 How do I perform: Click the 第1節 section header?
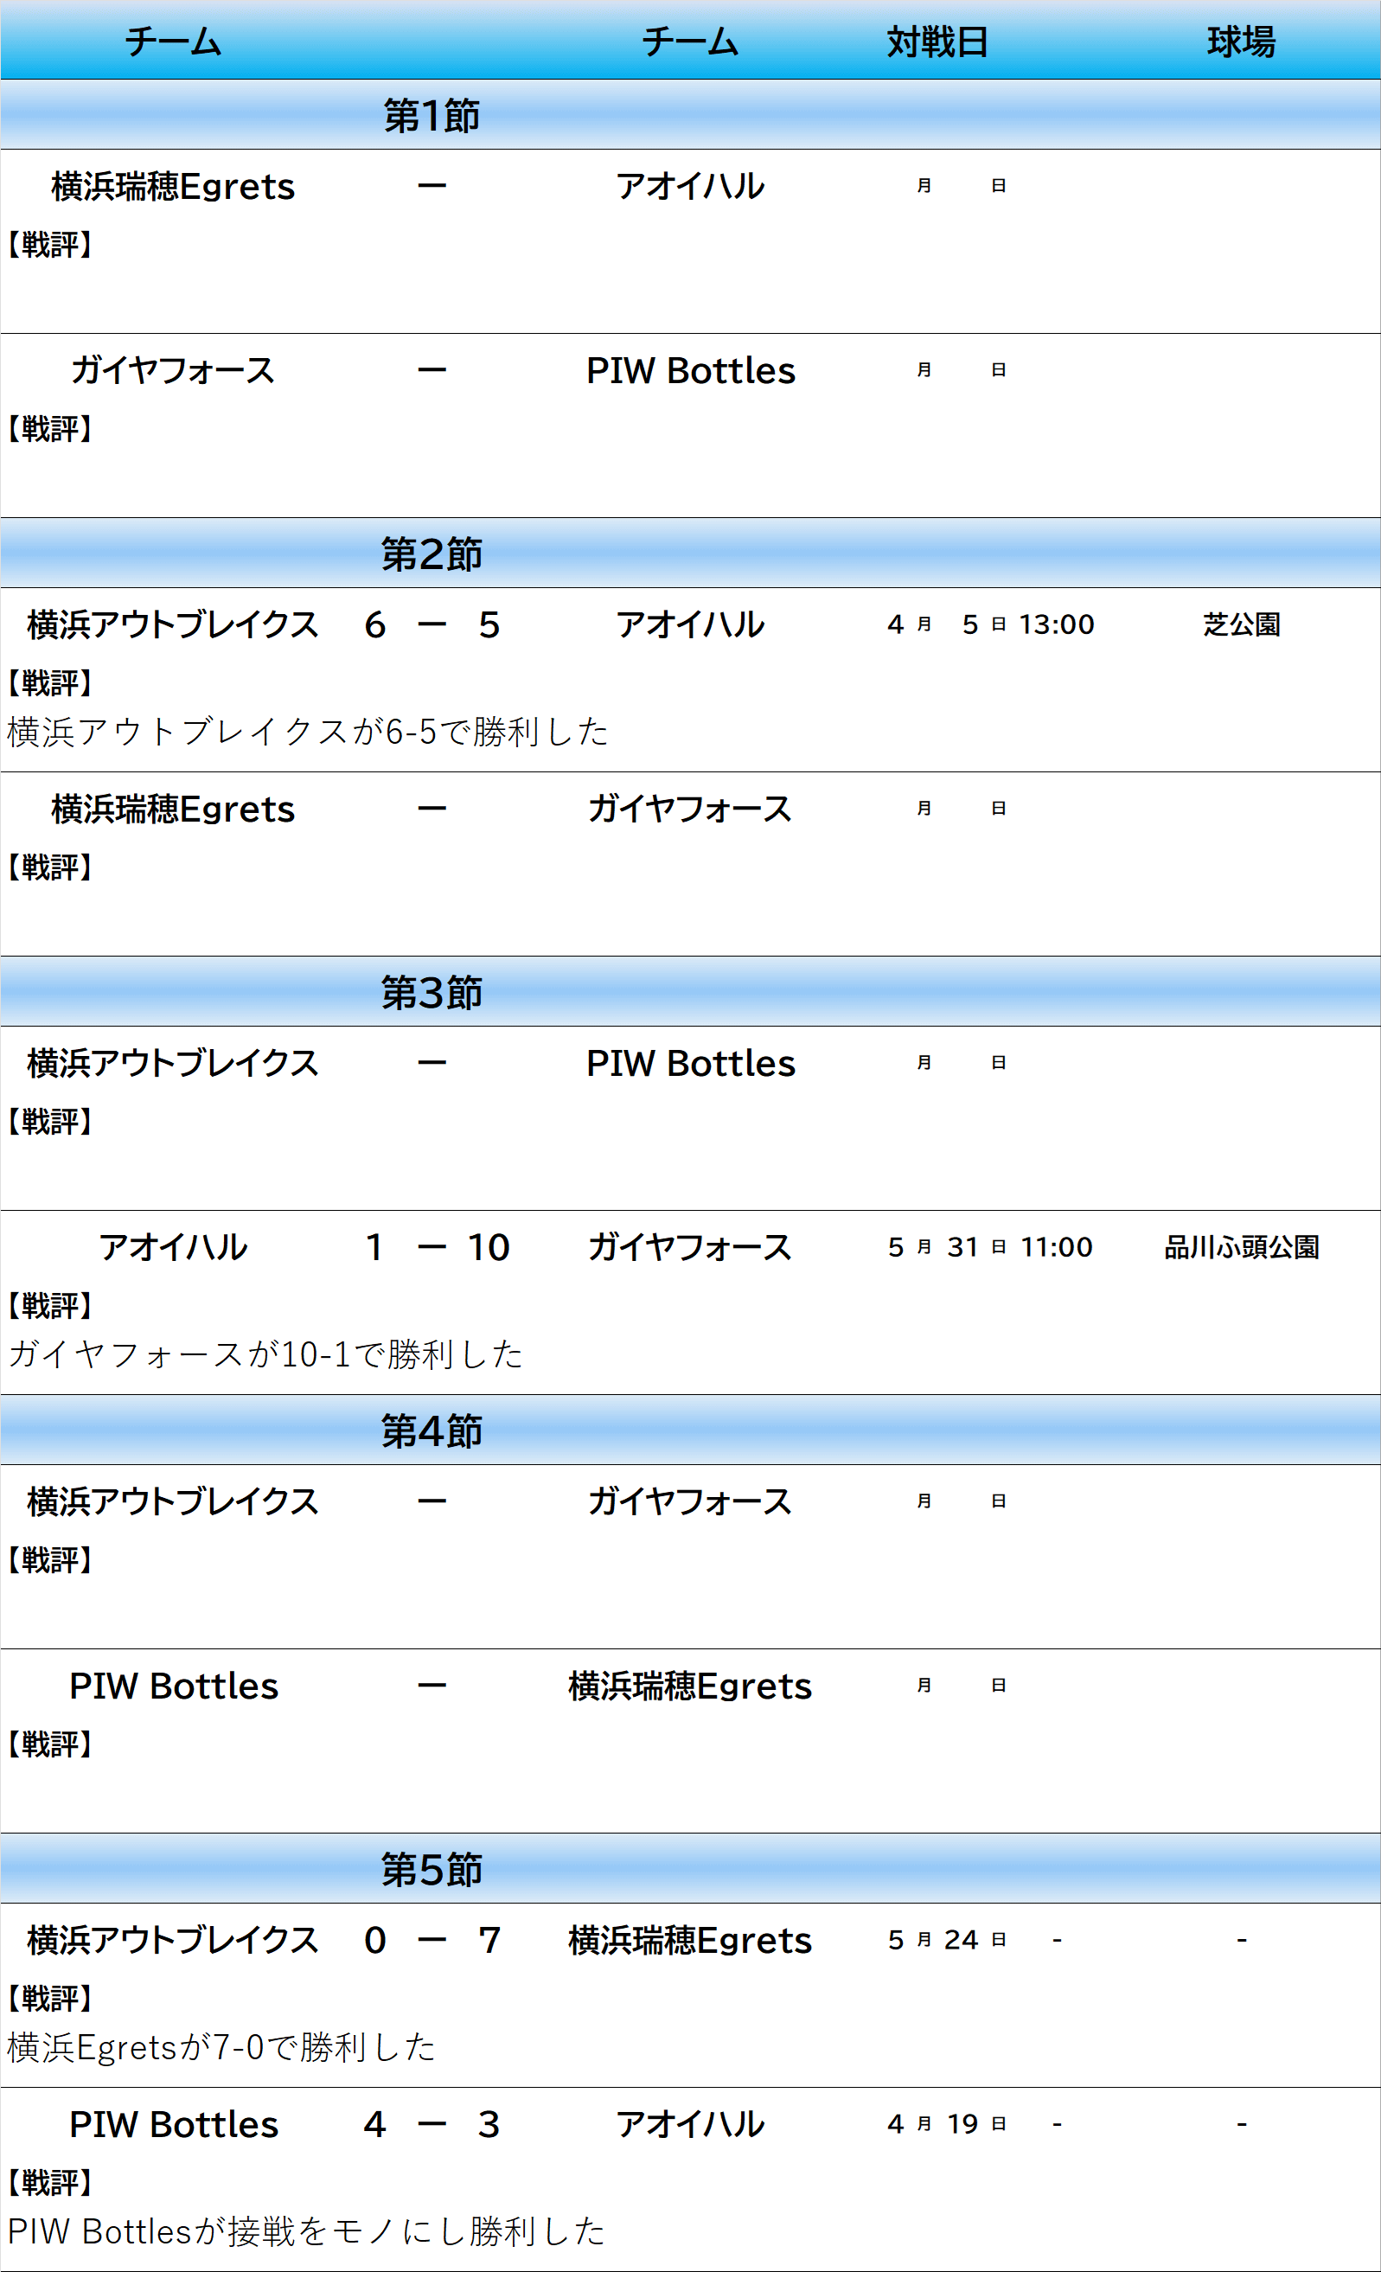coord(690,115)
